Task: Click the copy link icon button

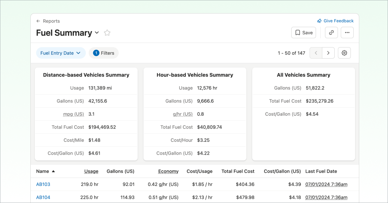Action: (331, 33)
